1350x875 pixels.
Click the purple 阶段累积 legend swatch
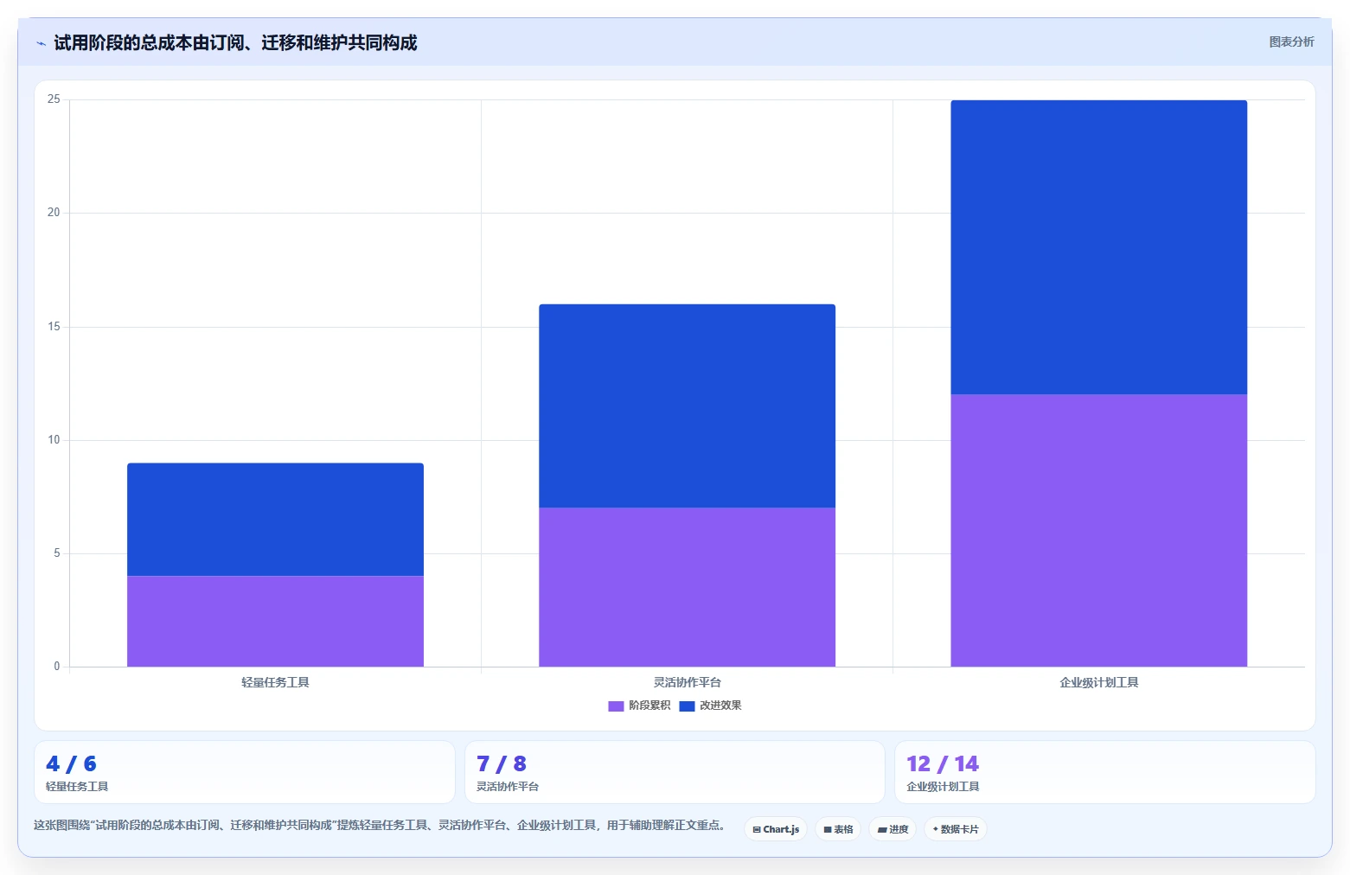click(x=616, y=706)
